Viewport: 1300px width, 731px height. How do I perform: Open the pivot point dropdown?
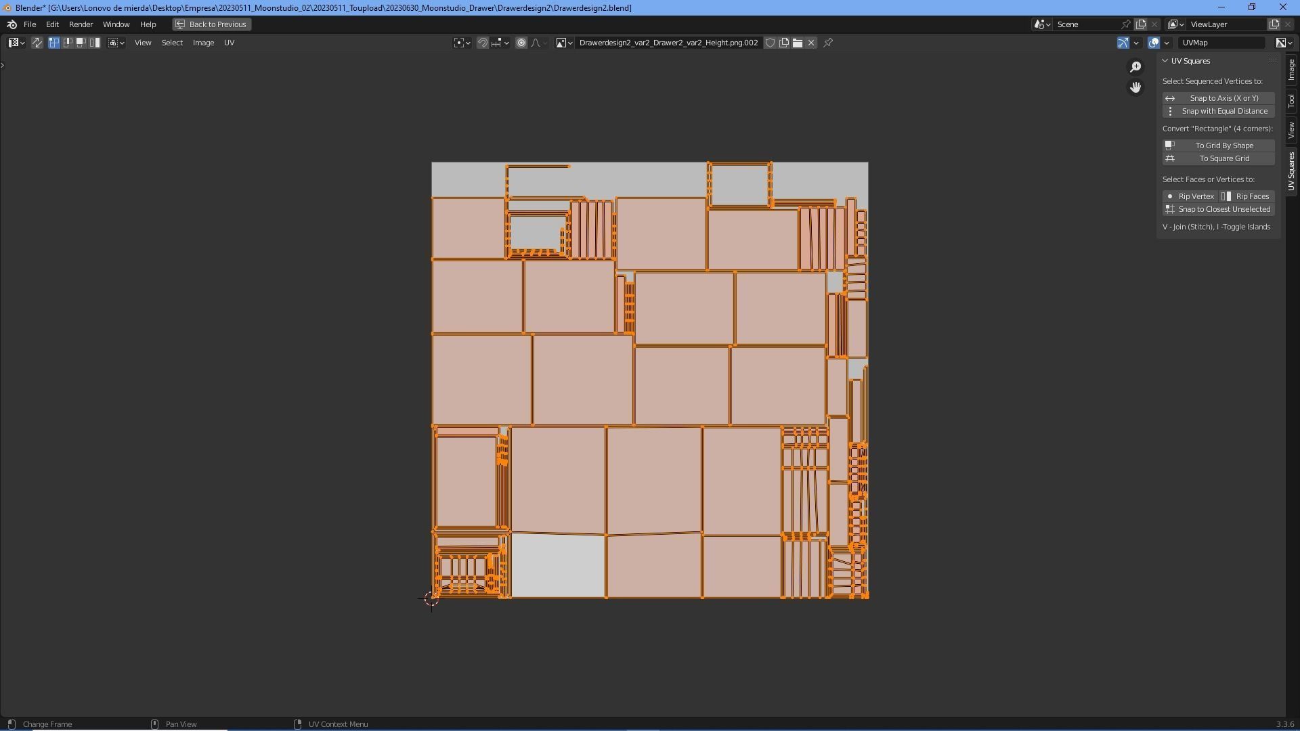coord(462,43)
